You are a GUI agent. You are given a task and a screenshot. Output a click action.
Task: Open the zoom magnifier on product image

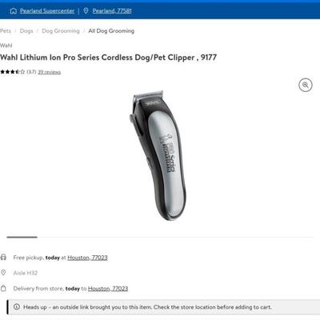(306, 85)
